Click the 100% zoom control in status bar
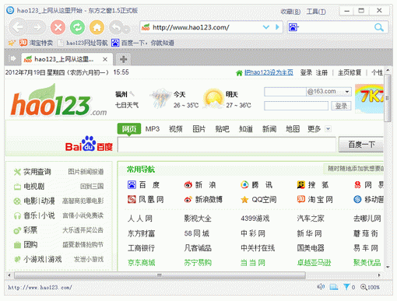Viewport: 397px width, 301px height. coord(370,287)
